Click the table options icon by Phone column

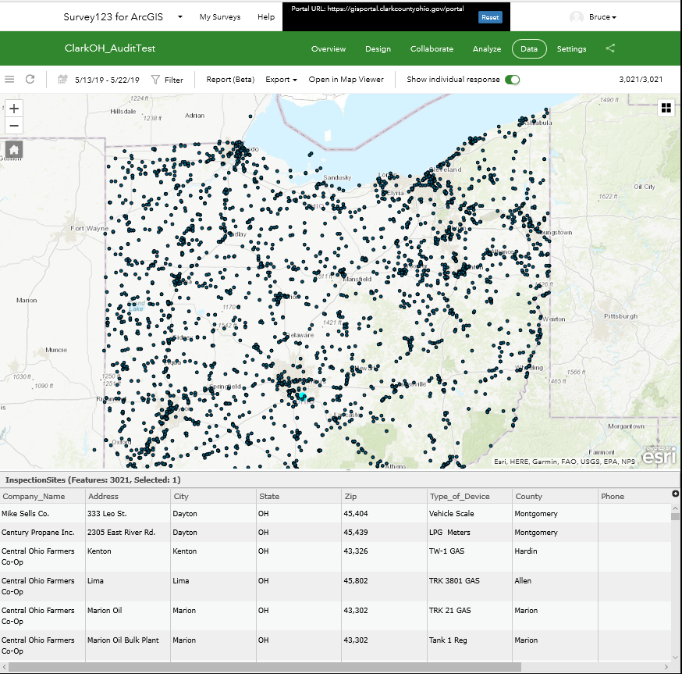(x=675, y=494)
